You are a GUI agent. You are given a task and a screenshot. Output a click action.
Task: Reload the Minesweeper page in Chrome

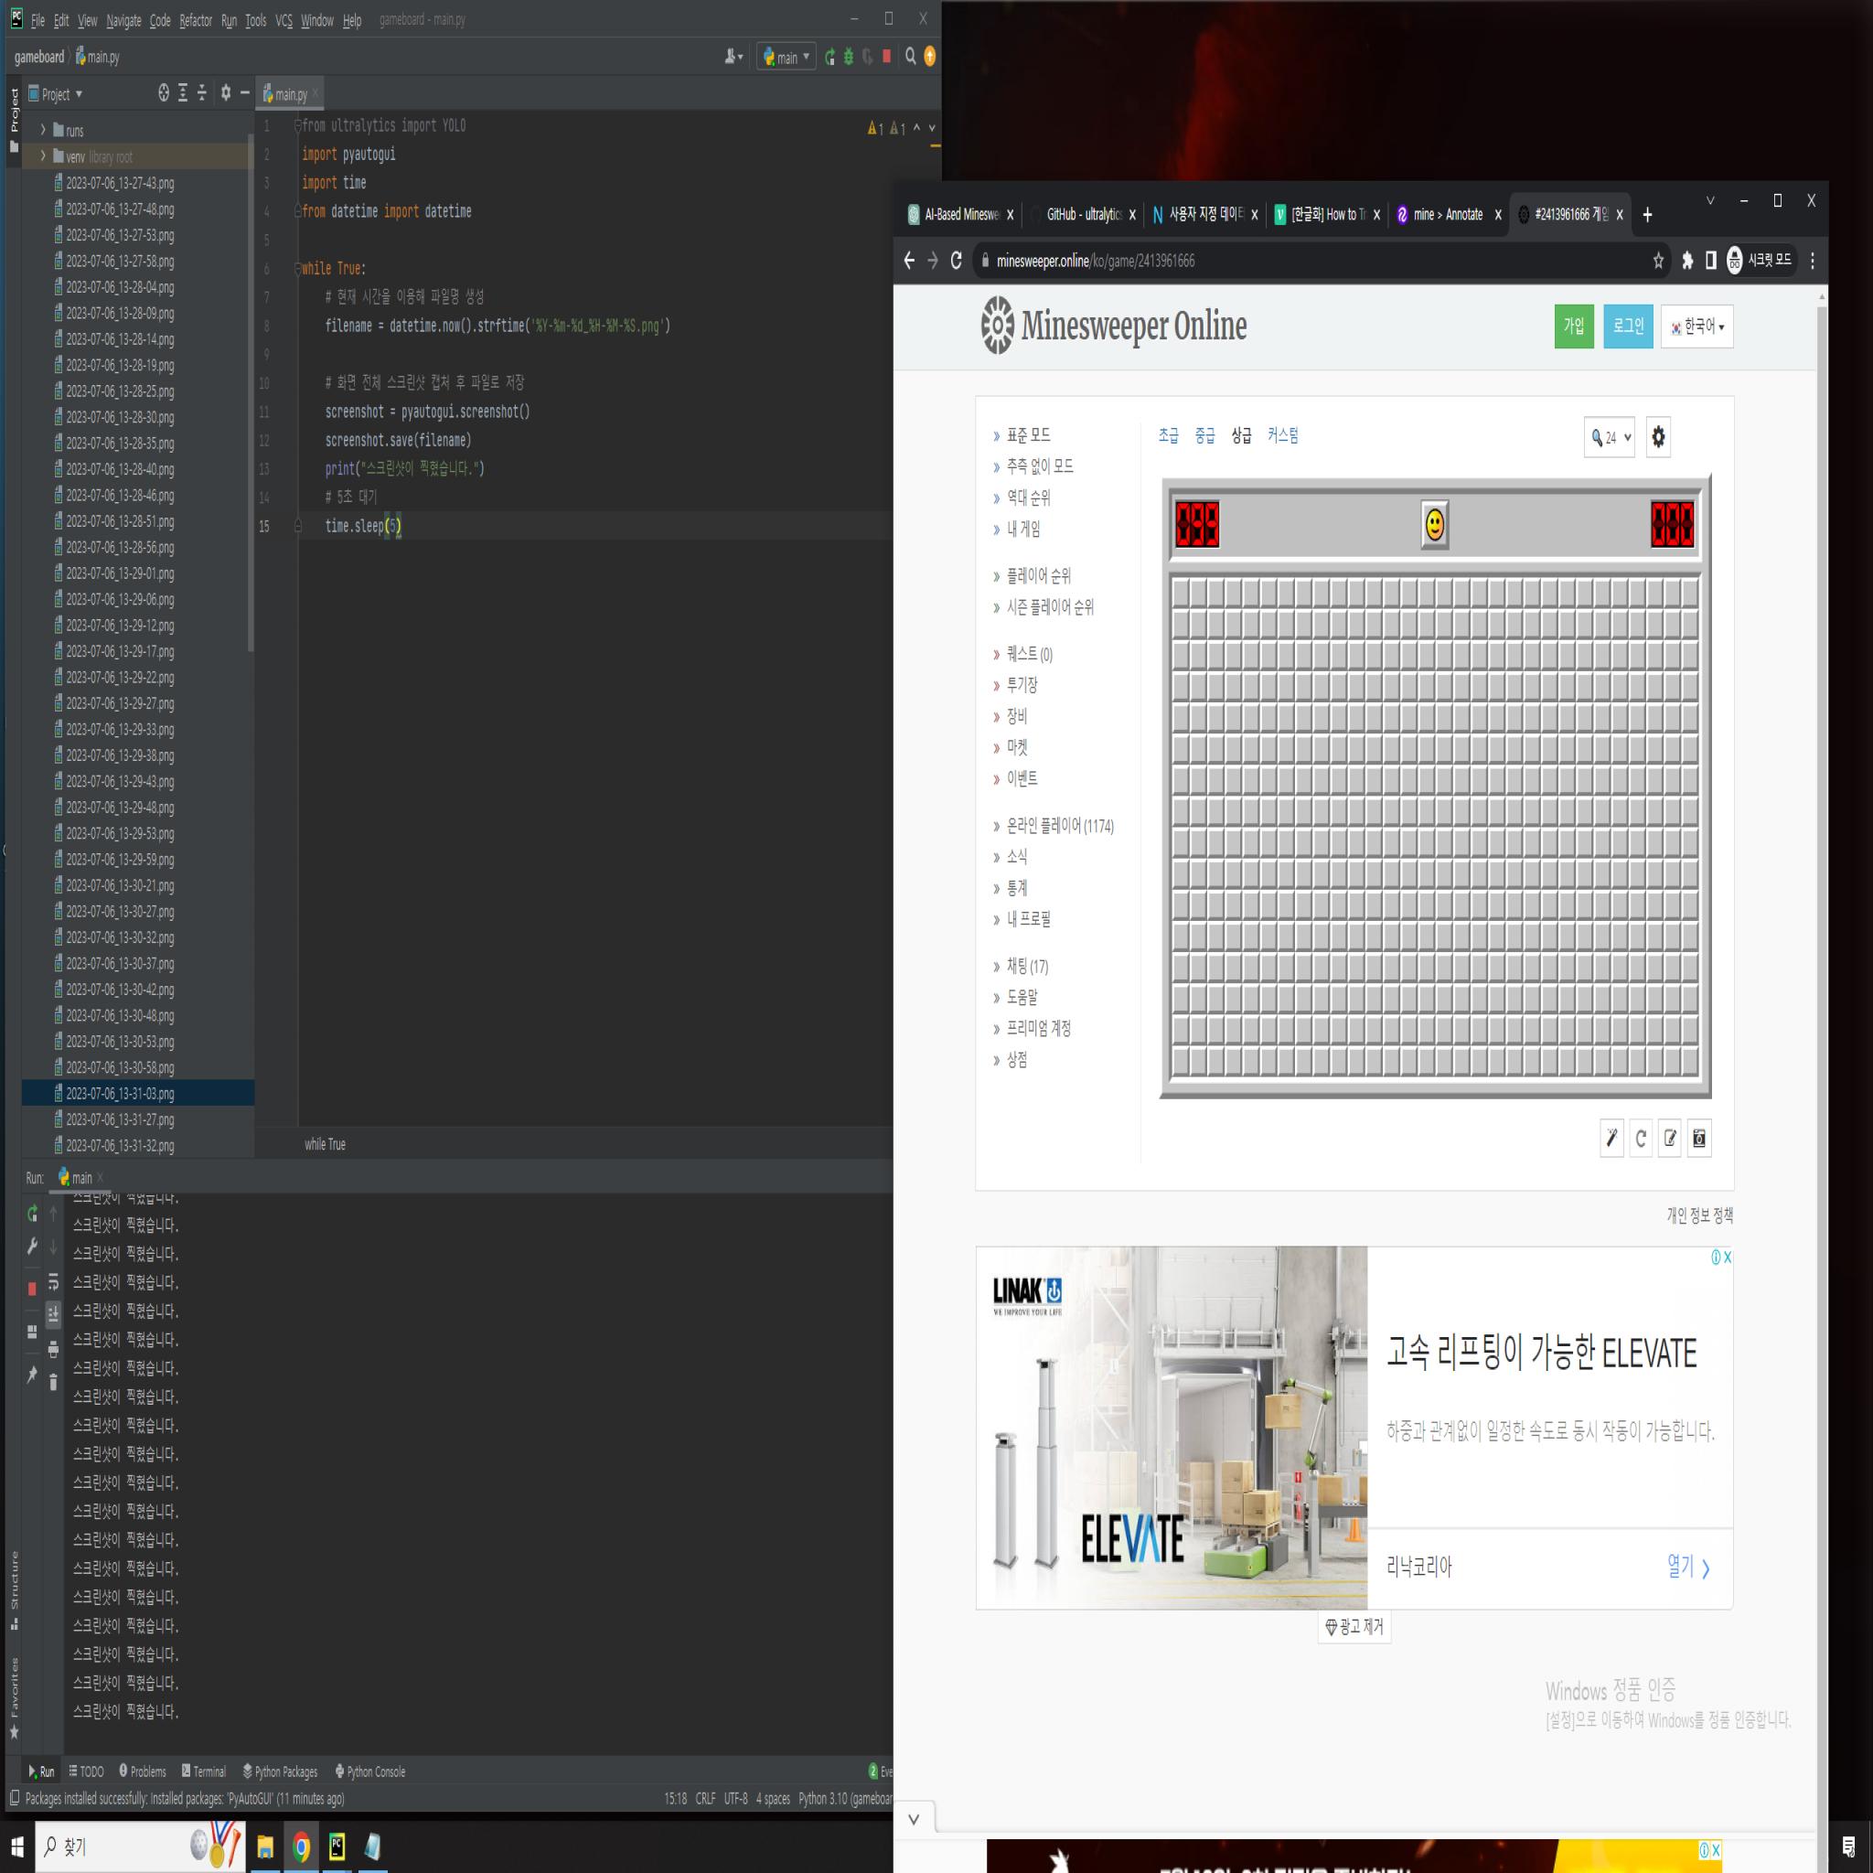[956, 260]
